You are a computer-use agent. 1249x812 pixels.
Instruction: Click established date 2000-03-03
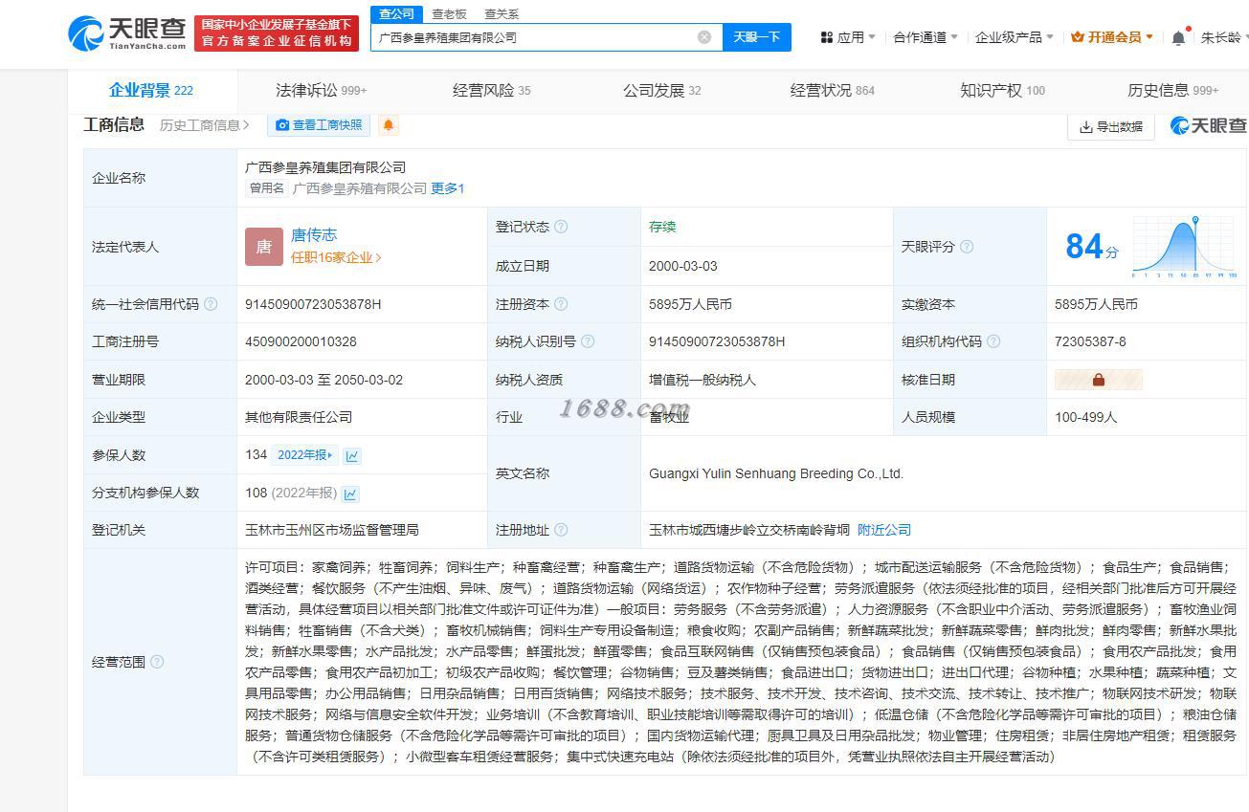coord(682,266)
